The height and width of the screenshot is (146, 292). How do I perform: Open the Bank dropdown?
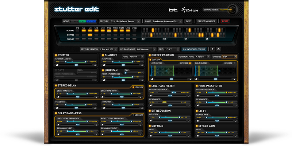click(167, 22)
